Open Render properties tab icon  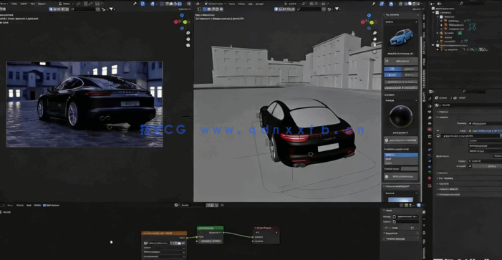point(430,105)
